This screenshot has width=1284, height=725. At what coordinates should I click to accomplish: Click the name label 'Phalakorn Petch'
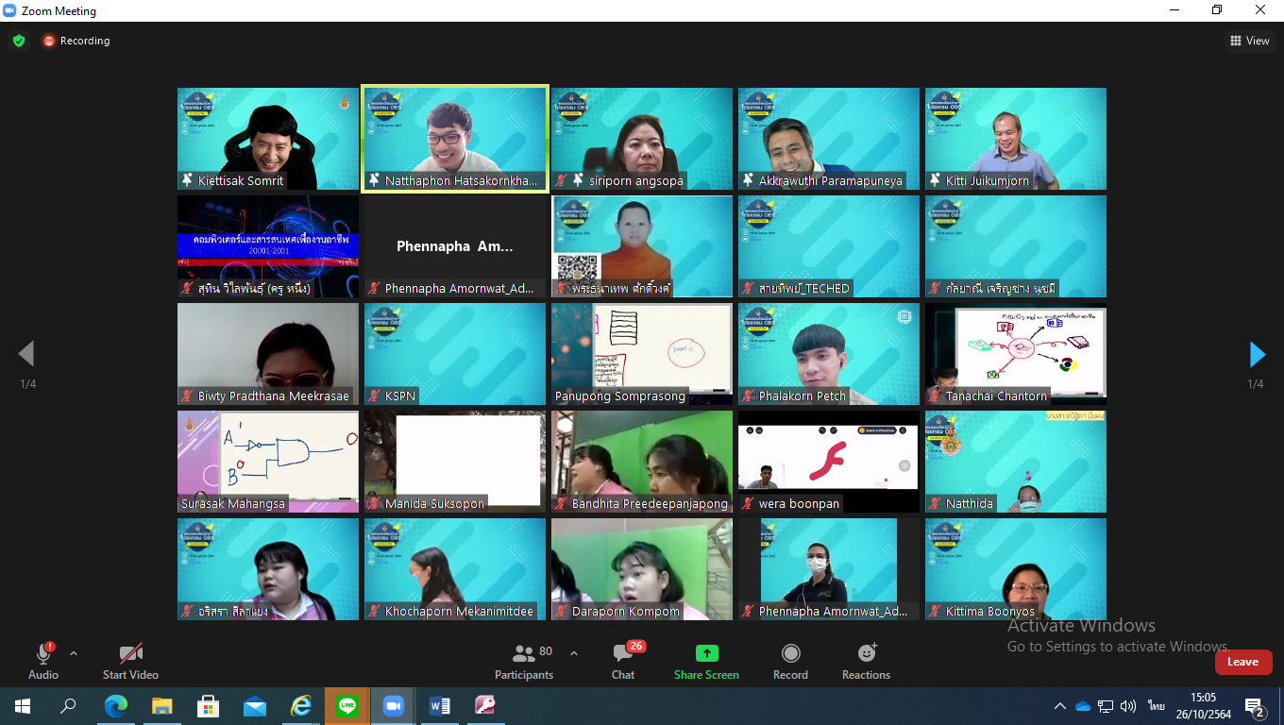[x=802, y=396]
